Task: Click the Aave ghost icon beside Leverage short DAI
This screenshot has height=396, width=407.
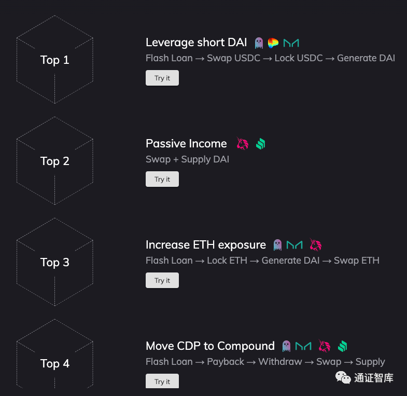Action: (x=259, y=43)
